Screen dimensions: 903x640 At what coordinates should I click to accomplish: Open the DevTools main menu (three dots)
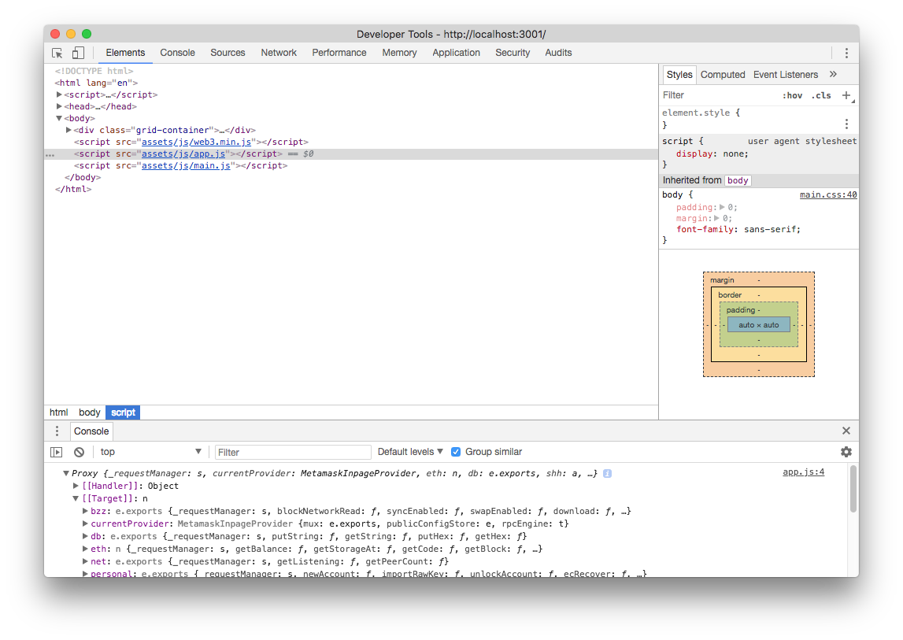point(846,52)
